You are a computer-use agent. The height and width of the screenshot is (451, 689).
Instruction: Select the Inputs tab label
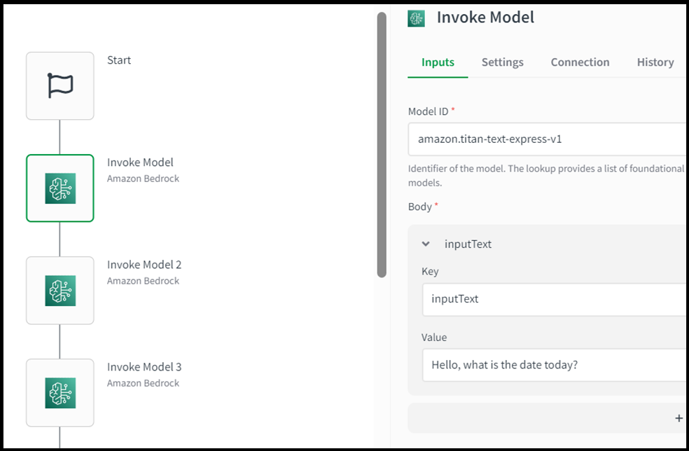[x=438, y=62]
